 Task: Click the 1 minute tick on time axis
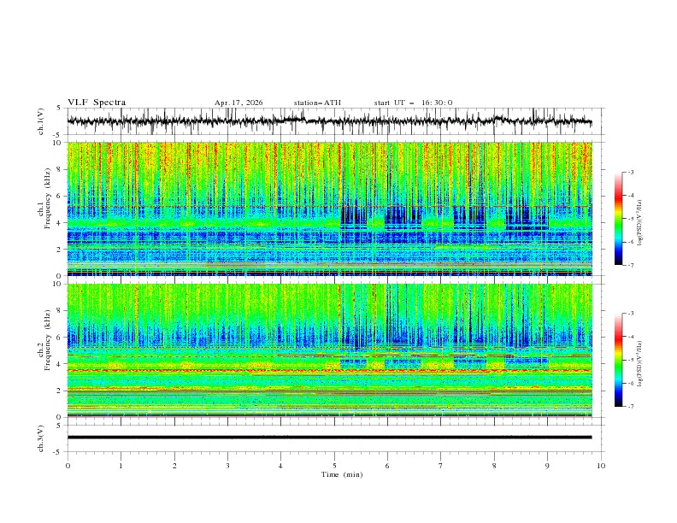point(121,466)
